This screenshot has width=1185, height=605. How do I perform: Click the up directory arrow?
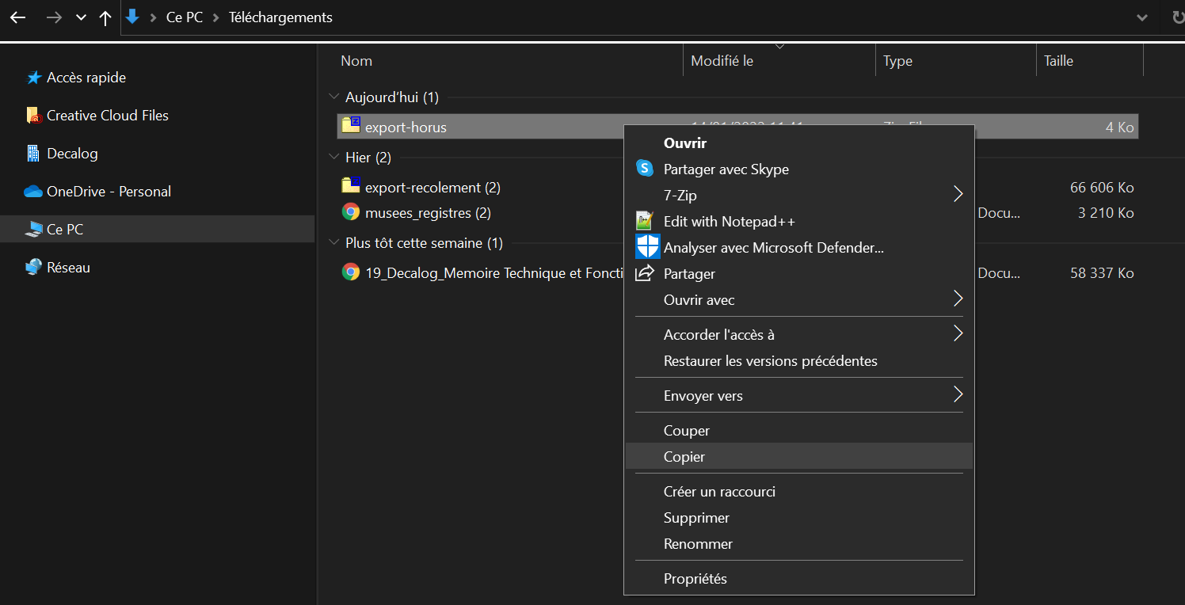[x=105, y=17]
